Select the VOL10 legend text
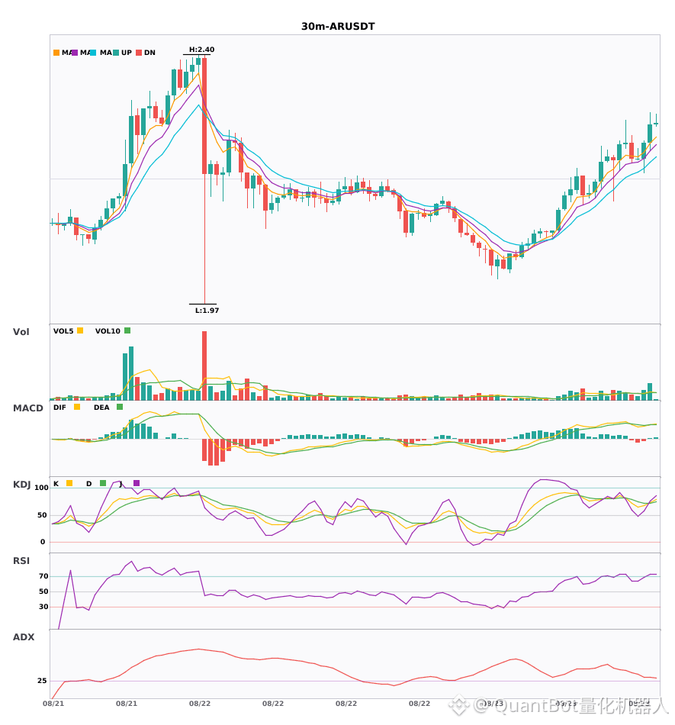 pos(108,331)
